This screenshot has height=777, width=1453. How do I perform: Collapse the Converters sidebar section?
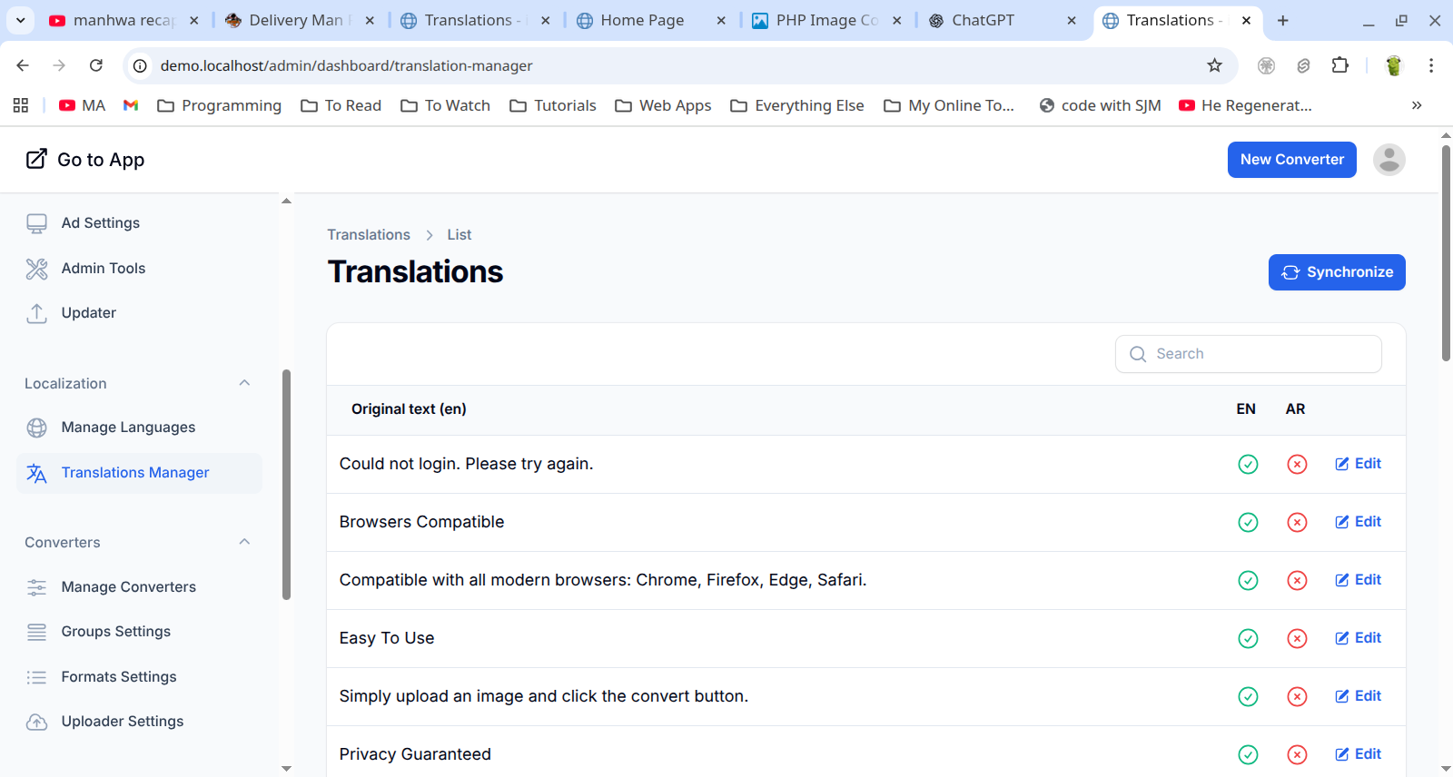[244, 542]
